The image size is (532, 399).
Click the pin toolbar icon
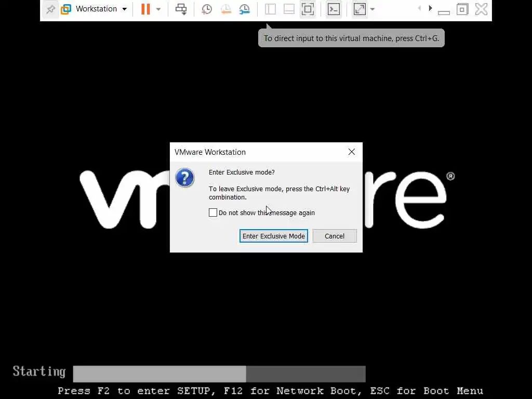pyautogui.click(x=50, y=9)
